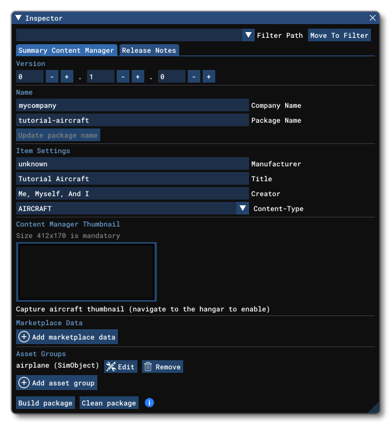Click the minor version field showing 1

[101, 77]
